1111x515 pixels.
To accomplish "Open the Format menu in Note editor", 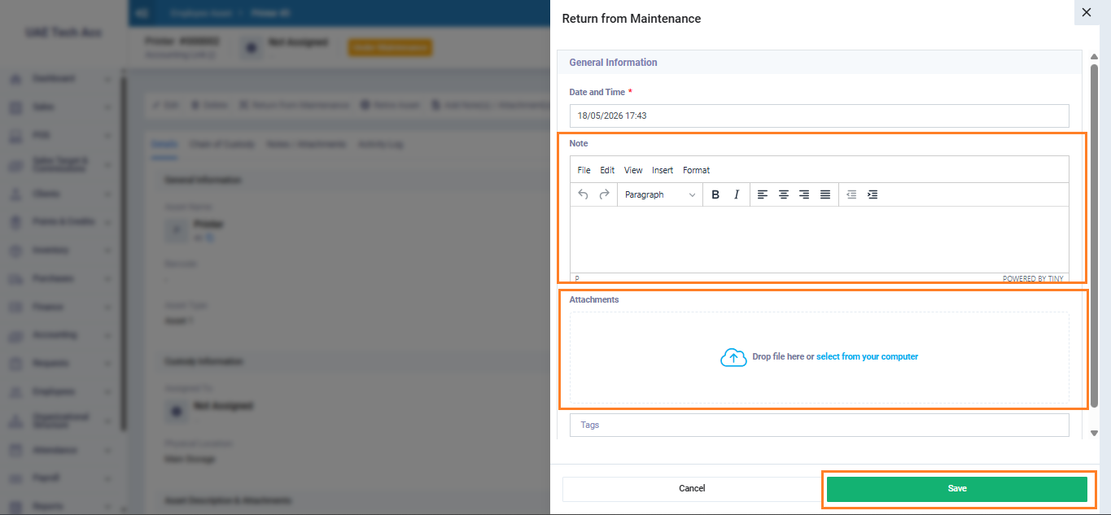I will [696, 170].
